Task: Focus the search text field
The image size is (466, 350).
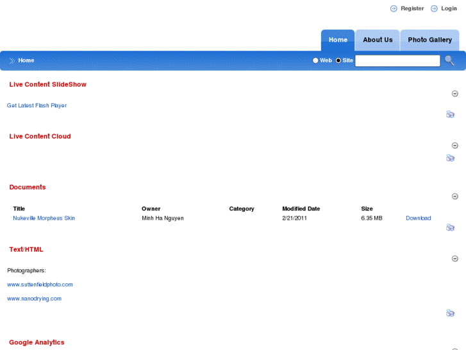Action: pyautogui.click(x=397, y=61)
